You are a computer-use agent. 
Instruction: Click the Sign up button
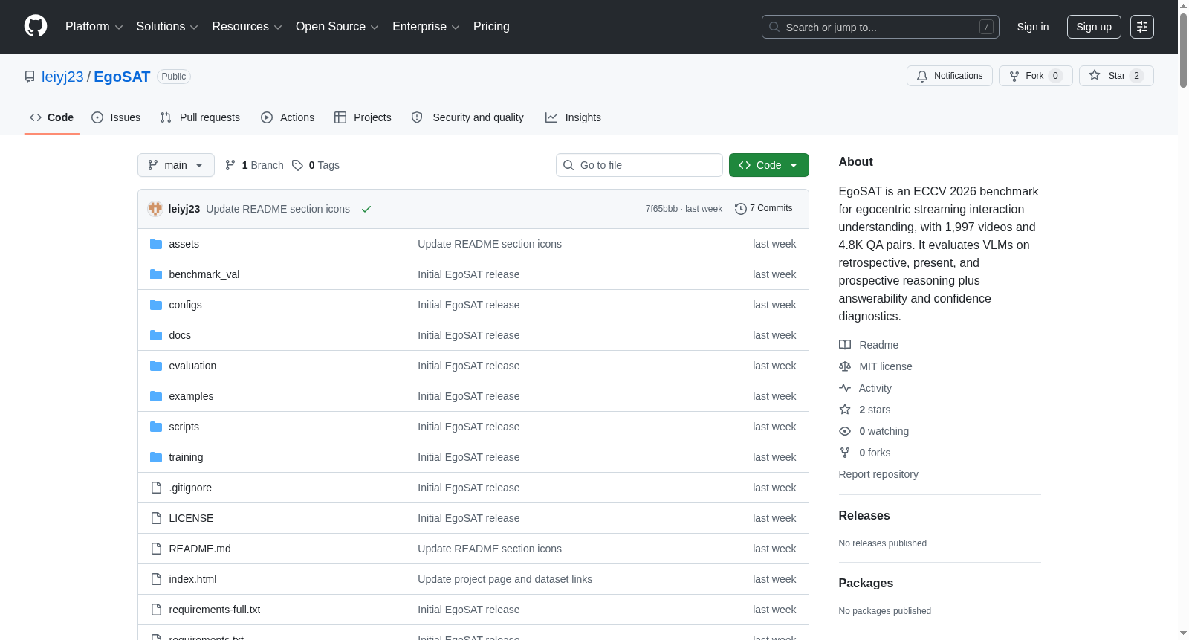click(1094, 27)
